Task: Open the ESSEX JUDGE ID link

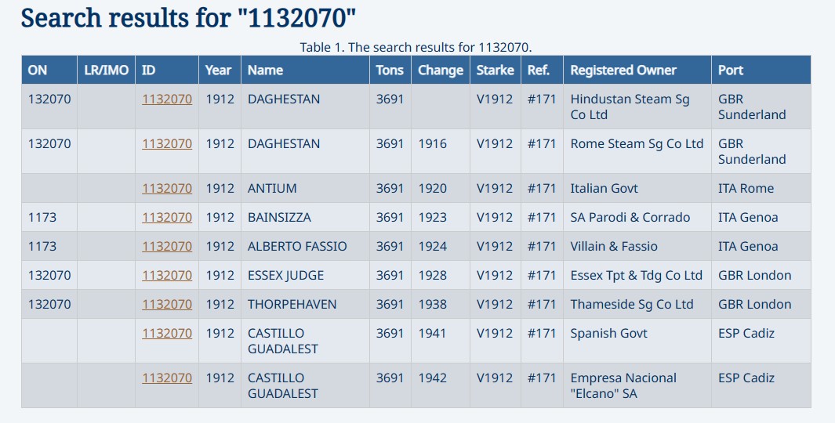Action: 166,276
